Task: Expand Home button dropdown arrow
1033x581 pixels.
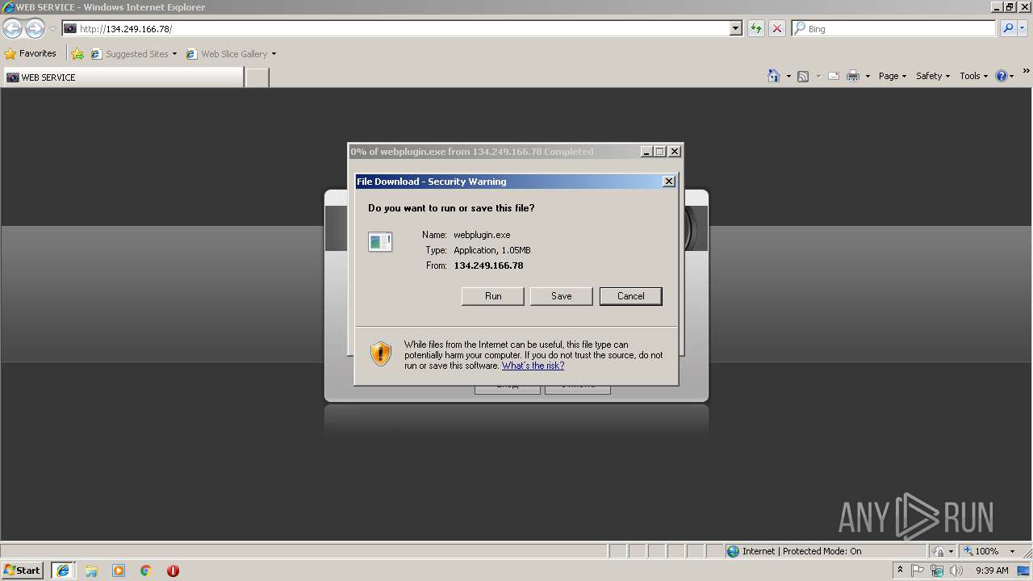Action: point(788,76)
